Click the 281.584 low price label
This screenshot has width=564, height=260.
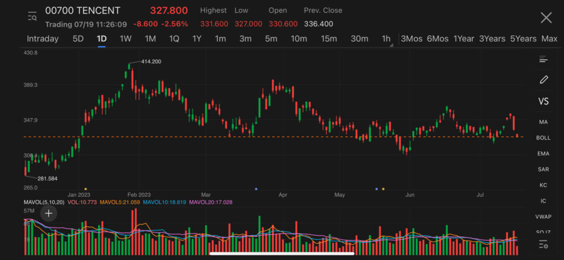pyautogui.click(x=47, y=179)
